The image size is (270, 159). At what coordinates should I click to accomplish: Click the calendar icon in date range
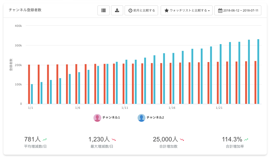click(x=220, y=10)
